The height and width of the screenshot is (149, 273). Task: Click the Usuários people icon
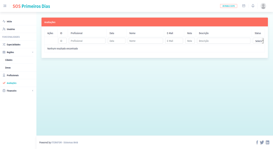4,29
